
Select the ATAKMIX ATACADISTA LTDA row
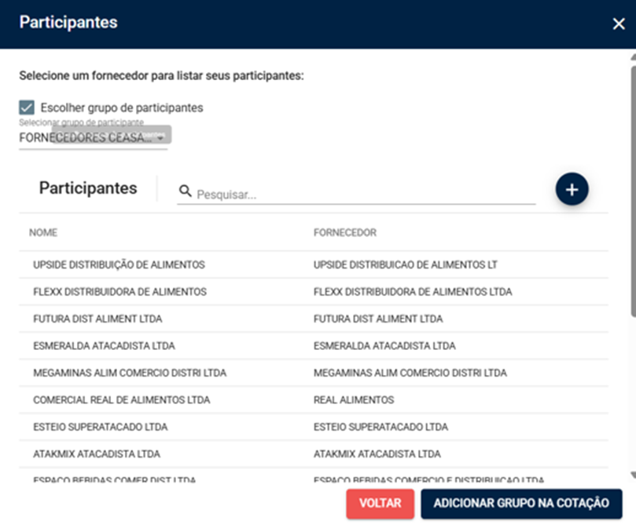click(x=313, y=454)
